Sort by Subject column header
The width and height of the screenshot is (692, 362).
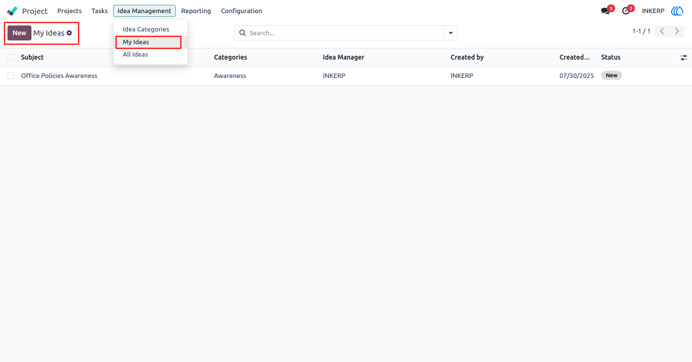click(32, 57)
